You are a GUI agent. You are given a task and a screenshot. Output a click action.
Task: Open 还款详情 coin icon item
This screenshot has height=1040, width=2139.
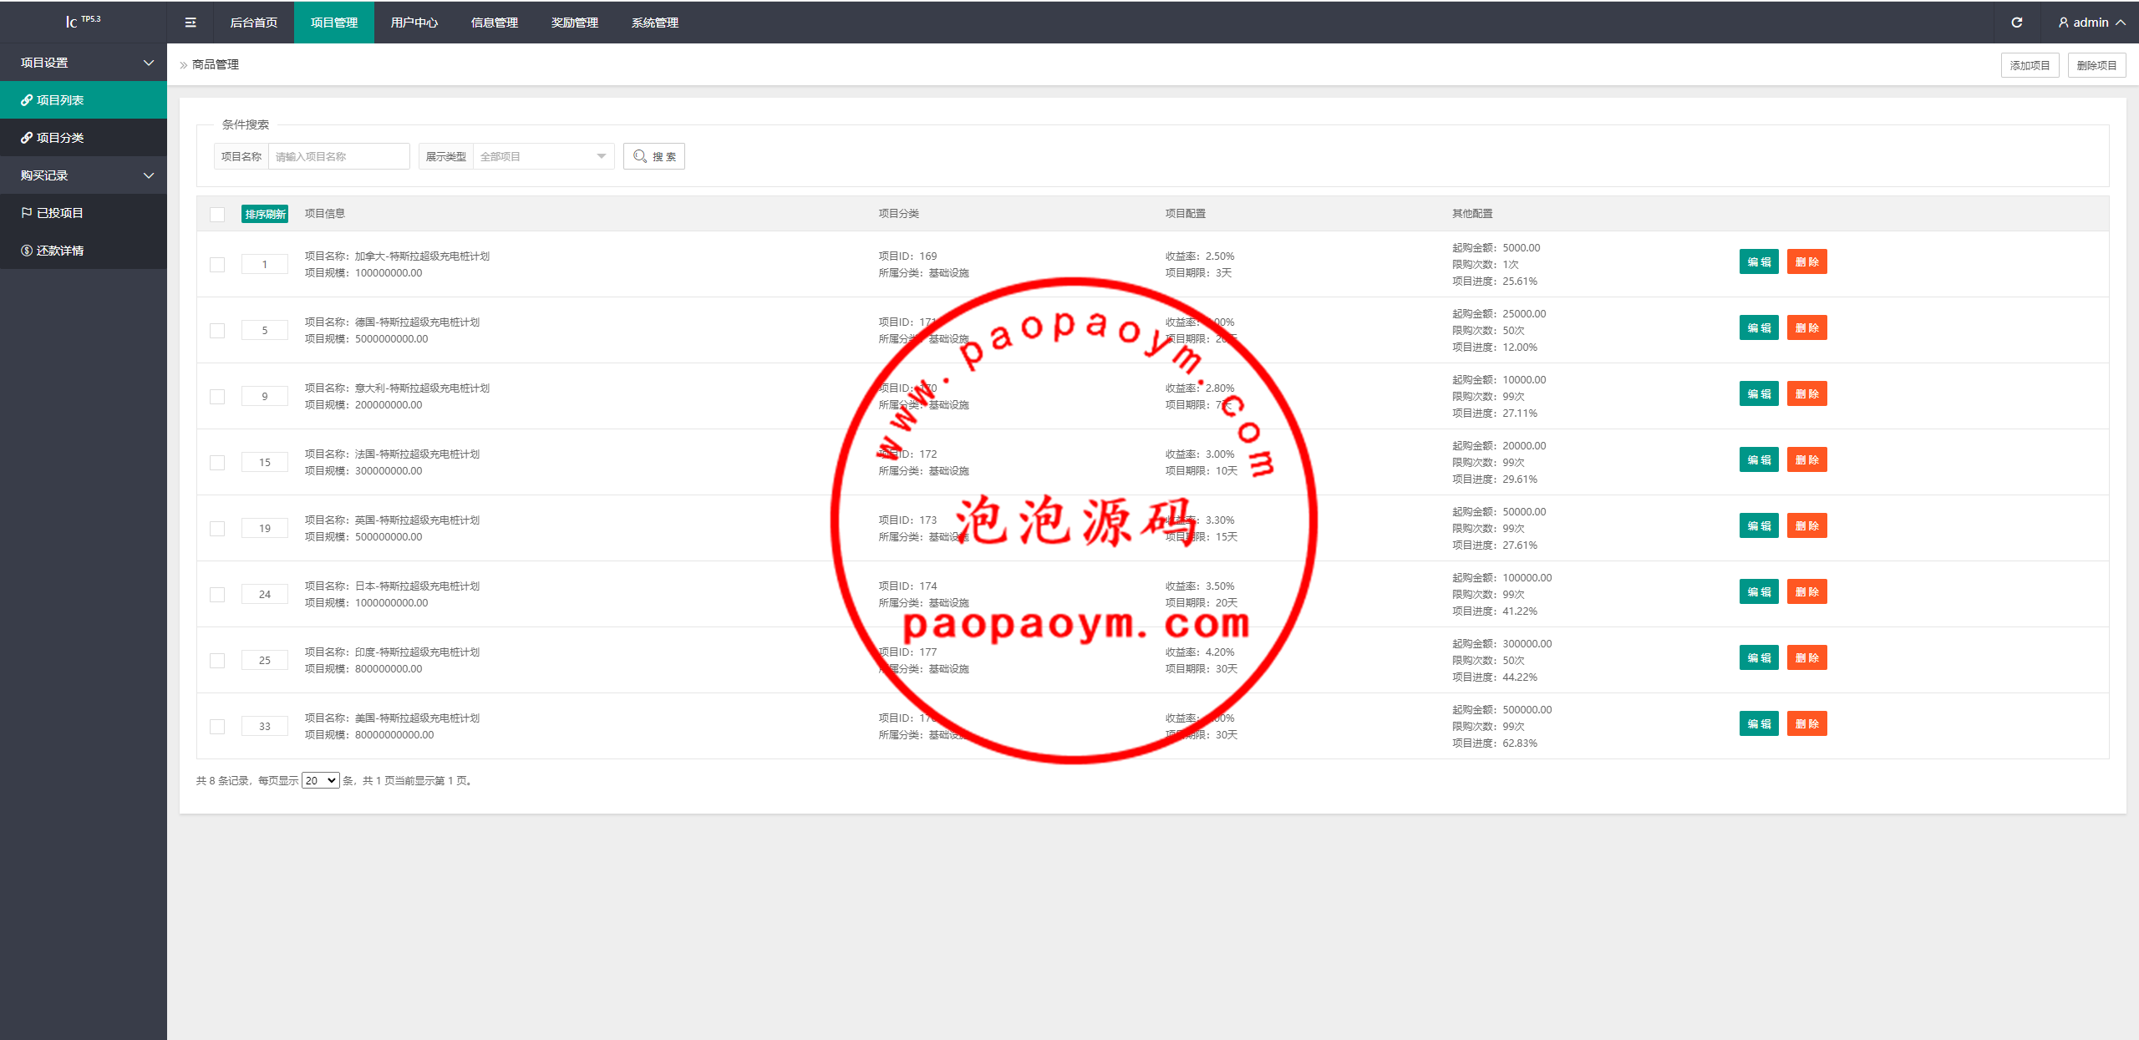pyautogui.click(x=27, y=251)
